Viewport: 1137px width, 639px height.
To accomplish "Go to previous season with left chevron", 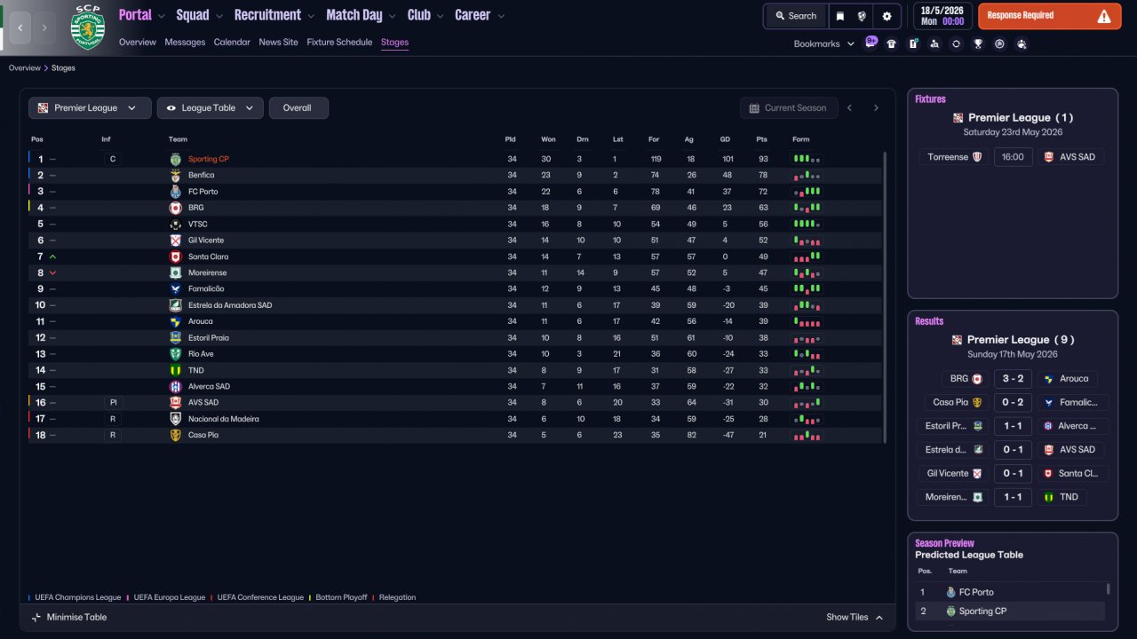I will point(849,108).
